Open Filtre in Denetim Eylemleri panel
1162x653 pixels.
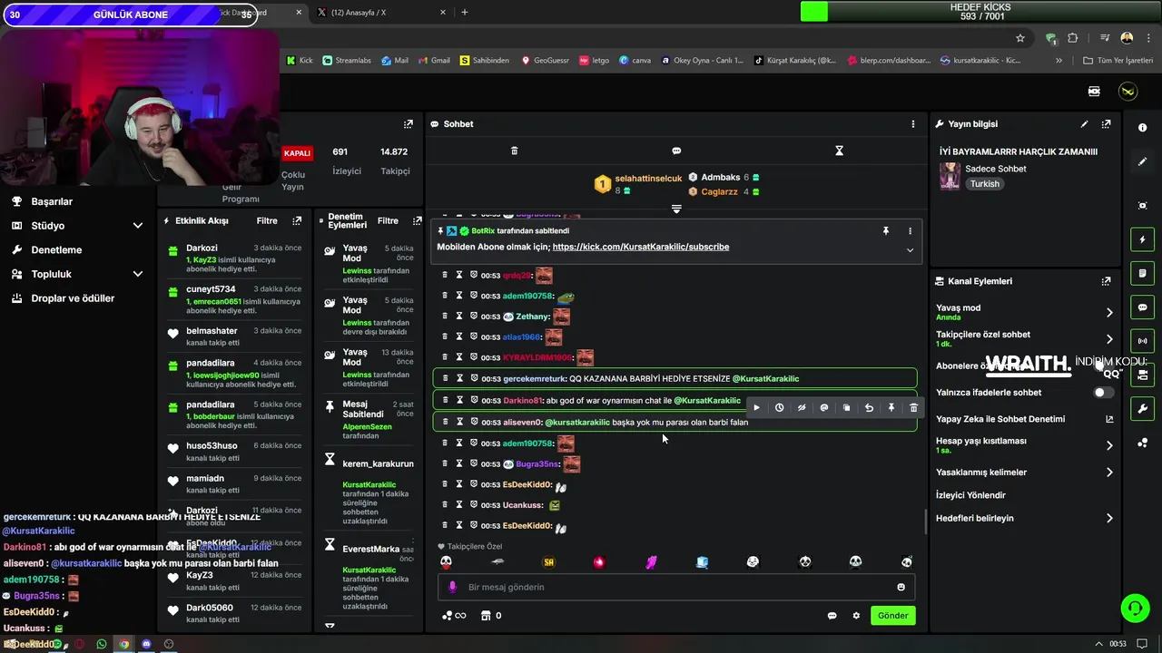point(388,220)
